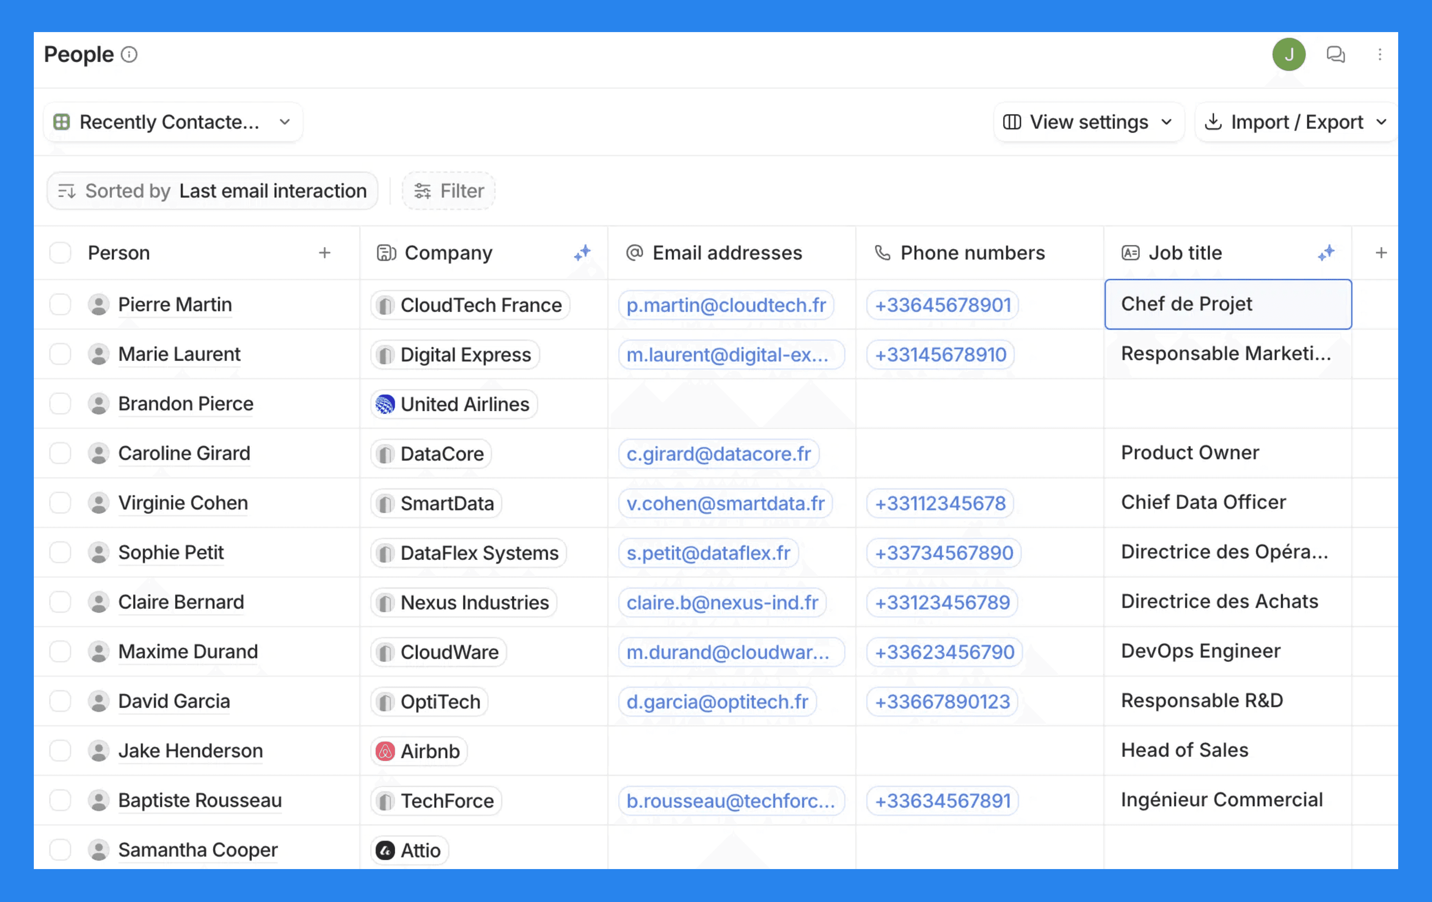Click the TechForce building icon

[x=385, y=801]
